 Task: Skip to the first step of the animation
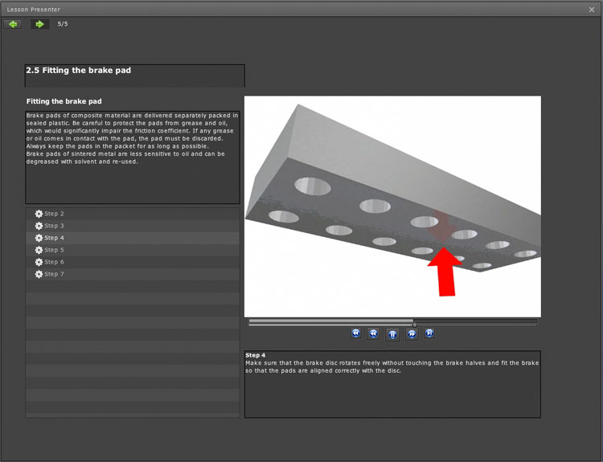tap(355, 333)
